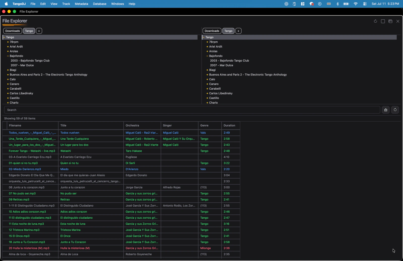This screenshot has height=261, width=403.
Task: Click file 03-A Evaristo Carriego Ecu.mp3
Action: point(30,157)
